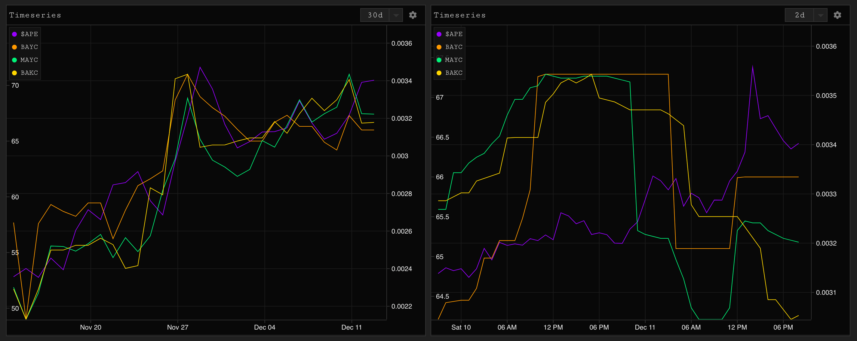Select BAYC label in right legend
The image size is (857, 341).
(454, 47)
